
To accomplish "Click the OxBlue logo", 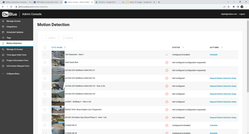I will coord(9,14).
